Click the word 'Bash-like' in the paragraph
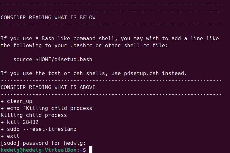 [56, 38]
